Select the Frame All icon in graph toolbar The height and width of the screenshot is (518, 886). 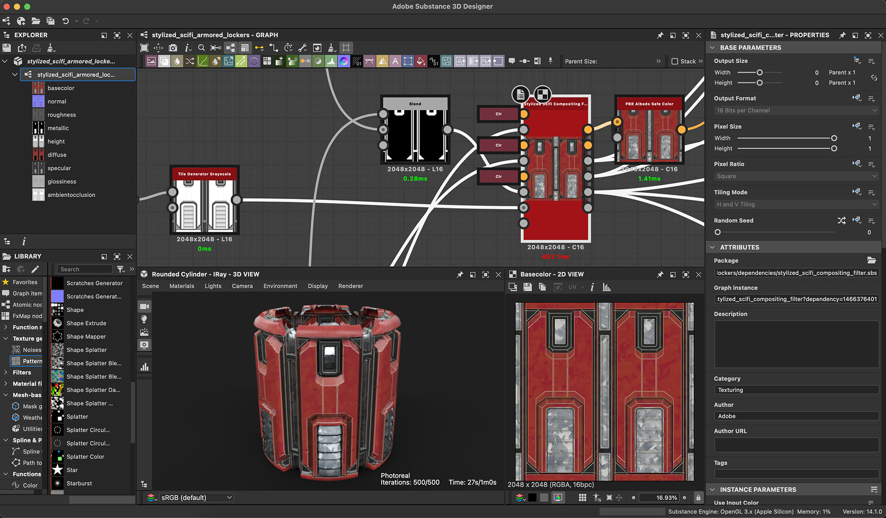[x=144, y=47]
